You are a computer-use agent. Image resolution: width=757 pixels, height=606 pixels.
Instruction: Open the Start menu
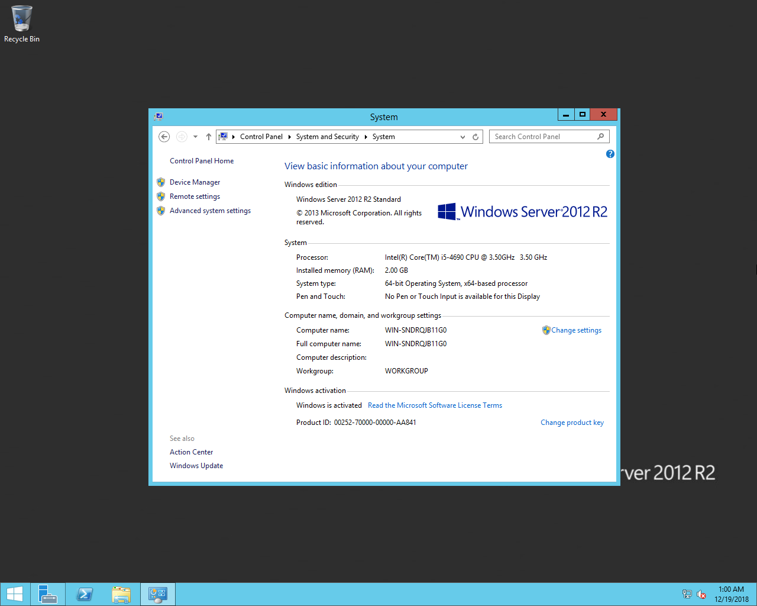[15, 594]
